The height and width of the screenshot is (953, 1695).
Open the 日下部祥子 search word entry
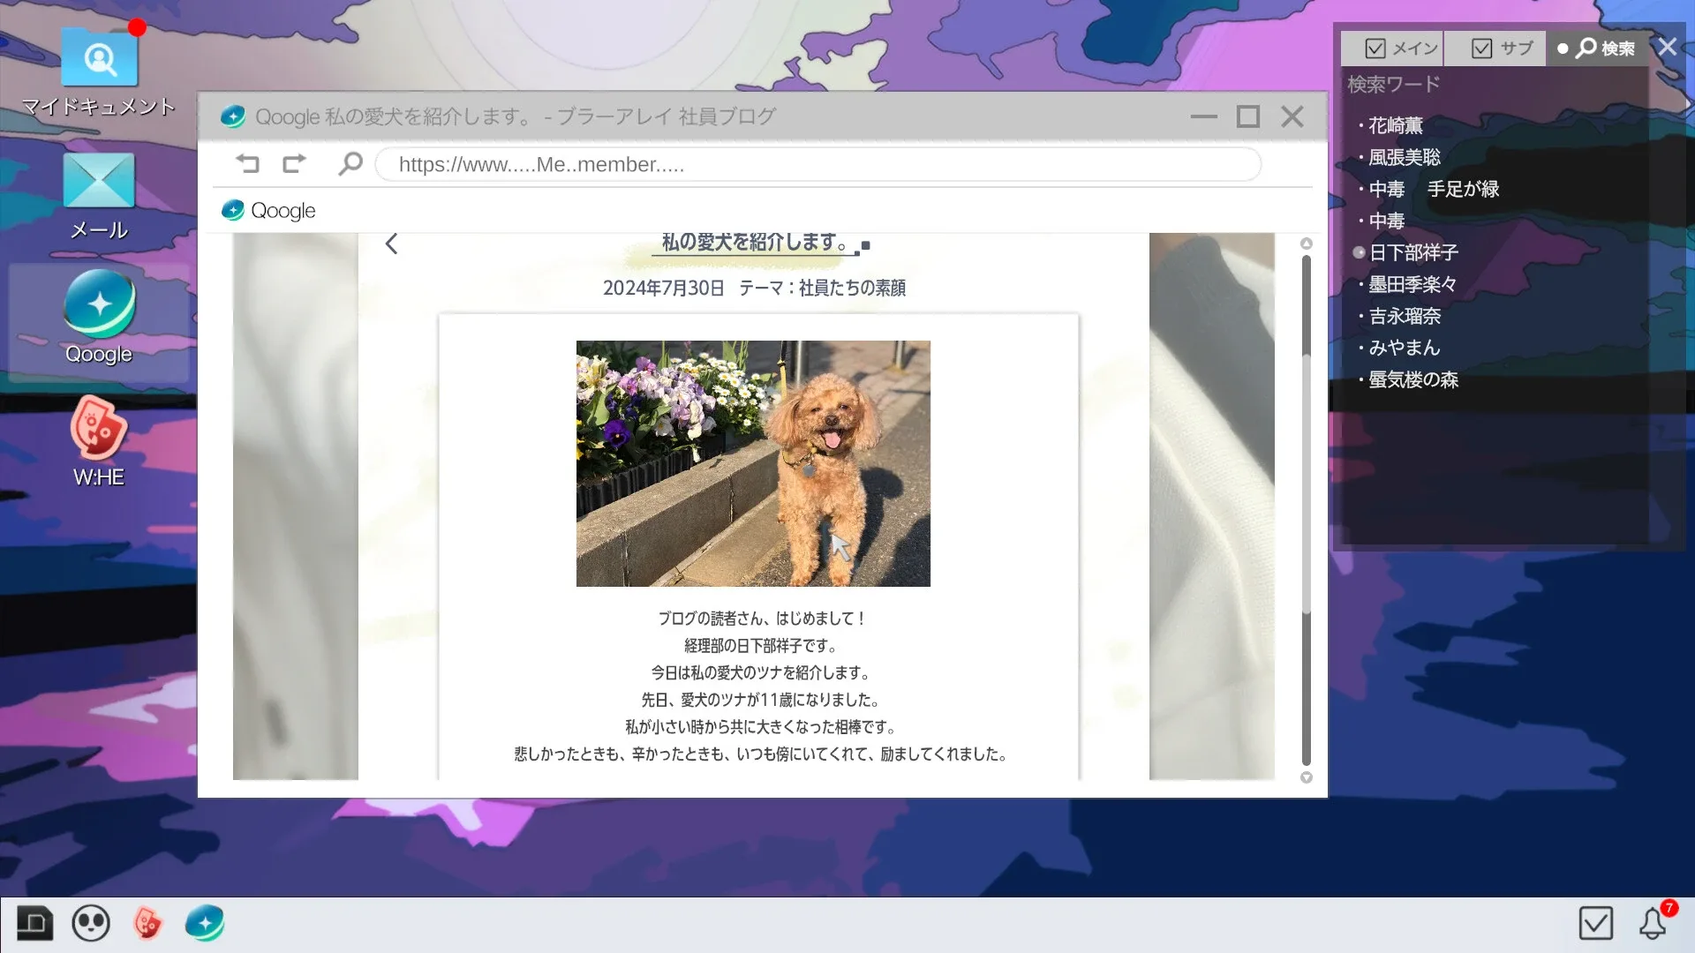[1412, 253]
